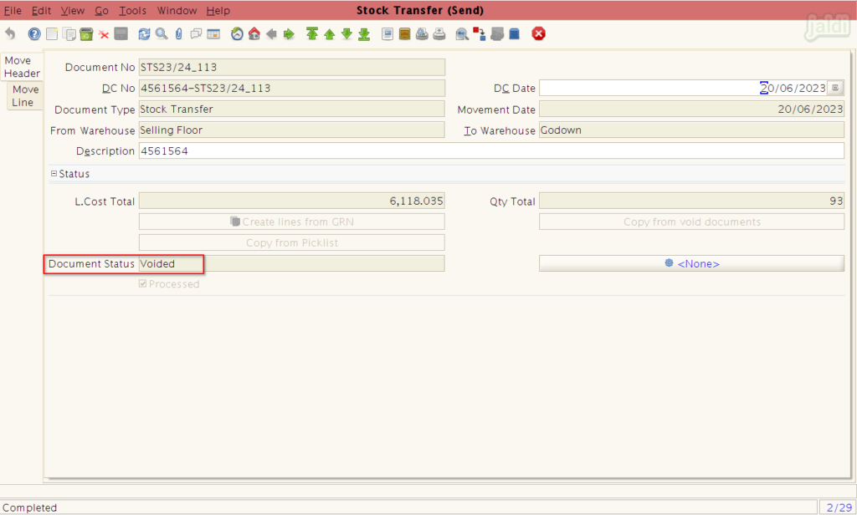Open the Tools menu

(133, 10)
